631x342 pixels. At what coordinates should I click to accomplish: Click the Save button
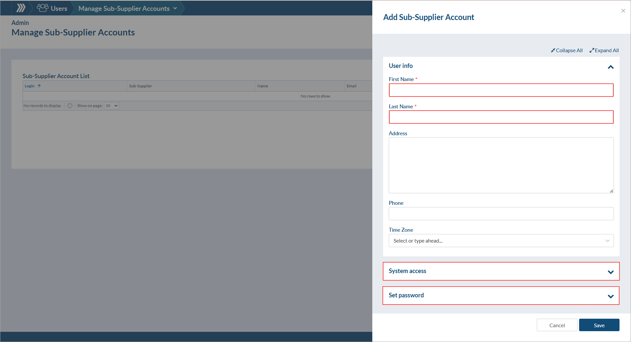(x=599, y=325)
